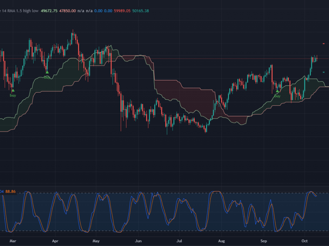The image size is (329, 246).
Task: Select the green value 49672.75 in the legend
Action: pyautogui.click(x=49, y=10)
